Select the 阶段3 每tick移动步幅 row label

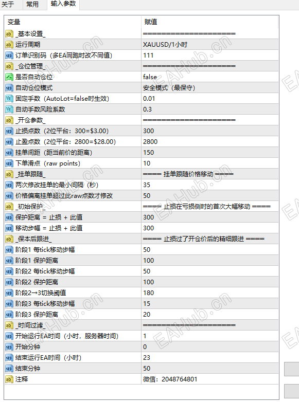tap(45, 303)
